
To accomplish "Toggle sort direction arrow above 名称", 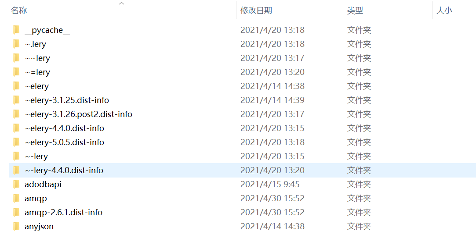I will tap(122, 4).
